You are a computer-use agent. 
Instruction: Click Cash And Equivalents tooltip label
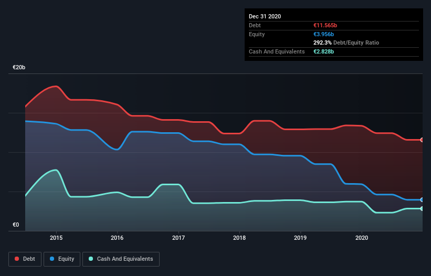point(277,51)
